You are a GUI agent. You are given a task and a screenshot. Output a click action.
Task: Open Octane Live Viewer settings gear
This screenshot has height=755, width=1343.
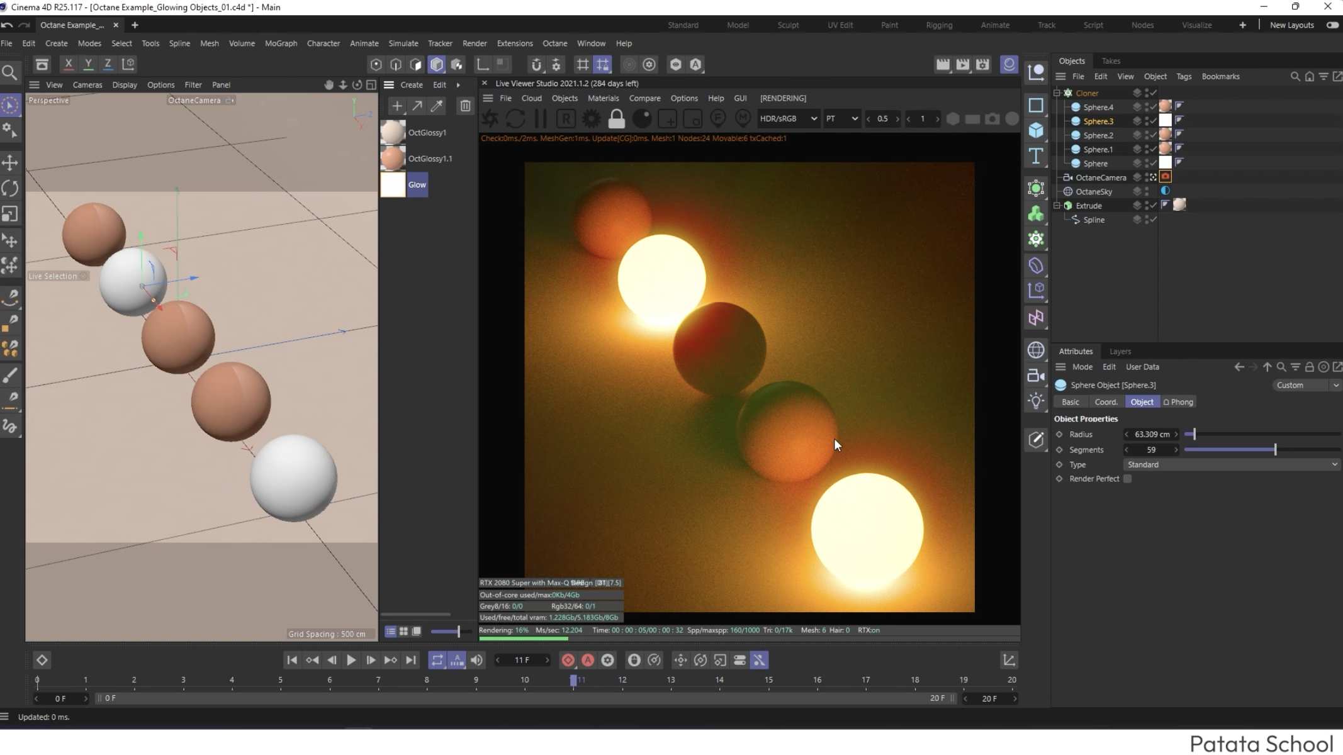591,118
